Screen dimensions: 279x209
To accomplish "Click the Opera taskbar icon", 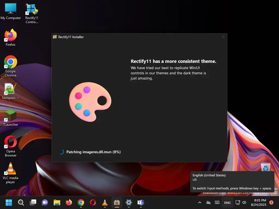I will (93, 202).
